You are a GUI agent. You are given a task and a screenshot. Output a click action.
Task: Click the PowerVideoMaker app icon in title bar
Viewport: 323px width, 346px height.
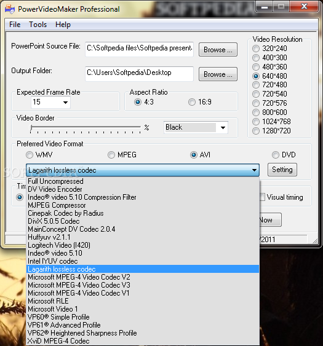(x=10, y=9)
